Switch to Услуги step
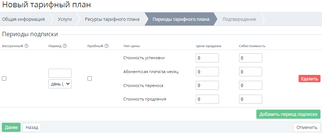Viewport: 322px width, 133px height. 65,19
